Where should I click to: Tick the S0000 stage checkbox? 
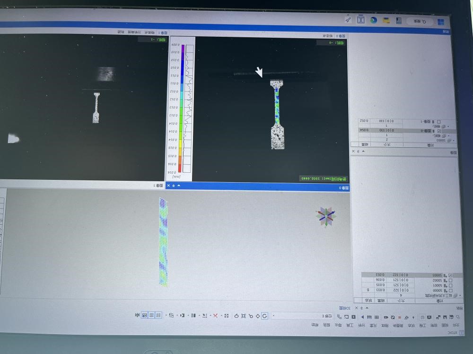(x=451, y=290)
